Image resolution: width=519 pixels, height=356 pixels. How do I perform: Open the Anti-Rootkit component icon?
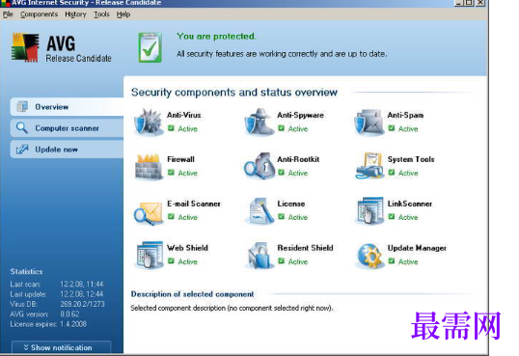(259, 167)
